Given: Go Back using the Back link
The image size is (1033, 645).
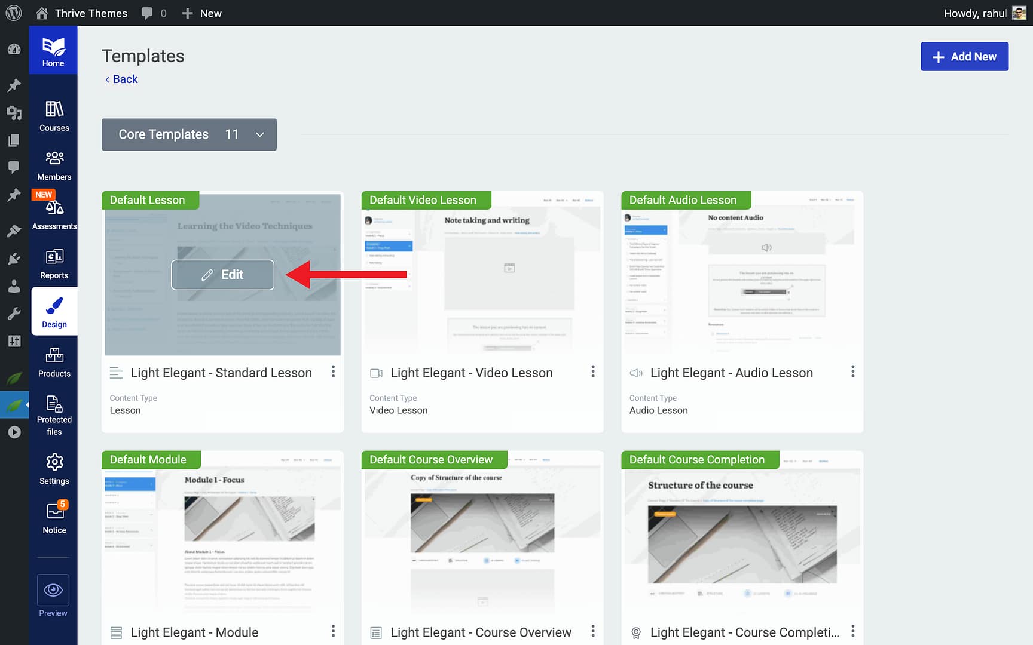Looking at the screenshot, I should click(x=121, y=79).
